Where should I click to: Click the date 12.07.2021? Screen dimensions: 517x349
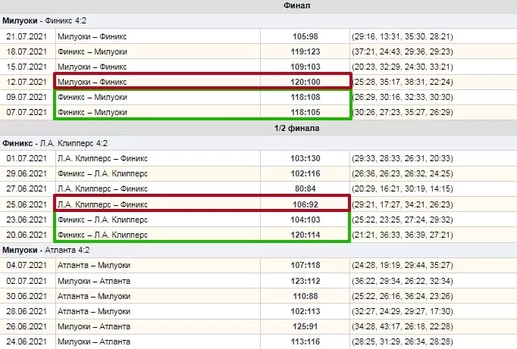(27, 82)
